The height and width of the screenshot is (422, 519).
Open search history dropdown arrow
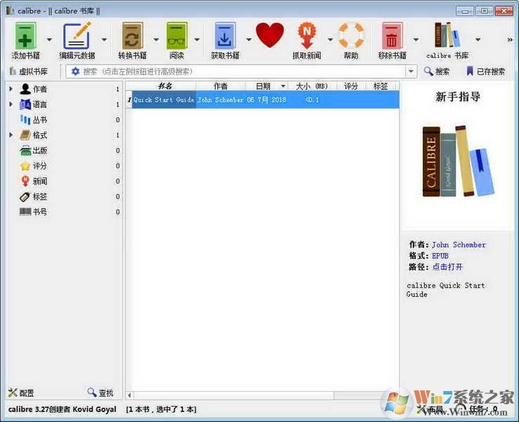[x=411, y=71]
